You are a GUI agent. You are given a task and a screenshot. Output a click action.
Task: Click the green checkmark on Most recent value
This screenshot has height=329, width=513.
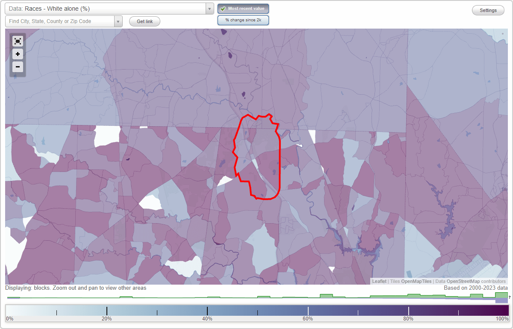click(223, 8)
